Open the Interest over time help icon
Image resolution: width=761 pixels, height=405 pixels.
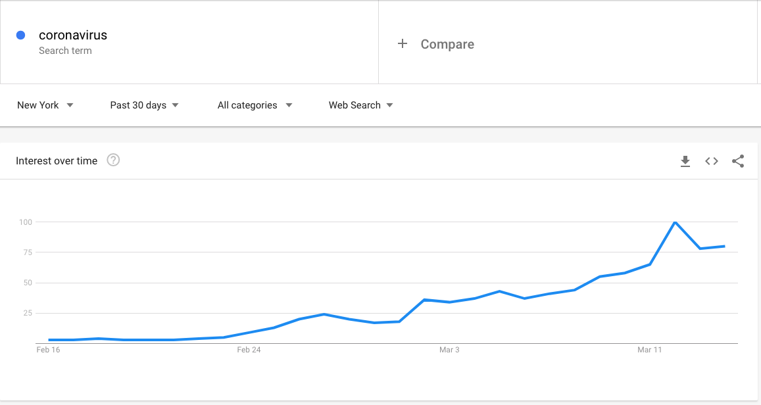tap(113, 160)
